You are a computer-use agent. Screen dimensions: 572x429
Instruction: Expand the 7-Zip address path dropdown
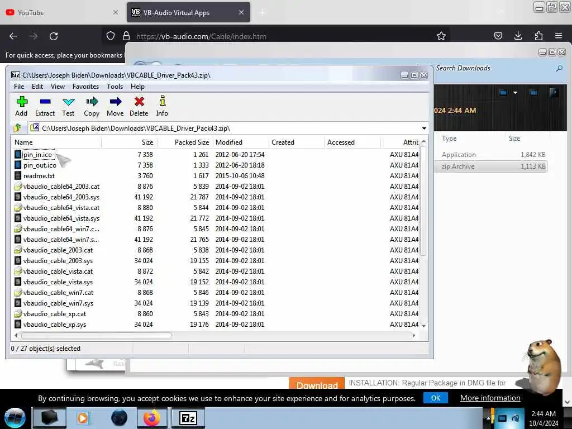point(424,128)
